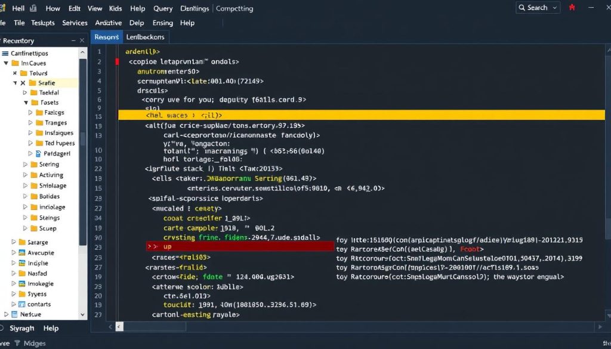Click the Siyragh button in bottom bar
The image size is (611, 349).
tap(22, 328)
